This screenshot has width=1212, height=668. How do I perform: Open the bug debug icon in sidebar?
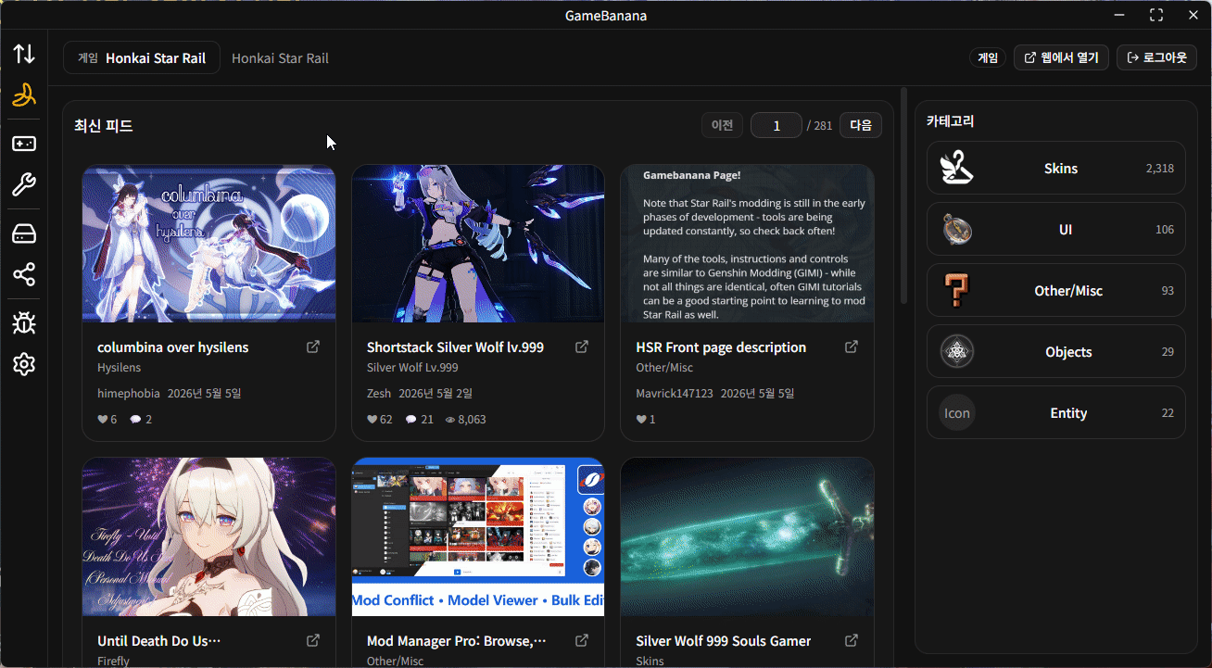24,322
